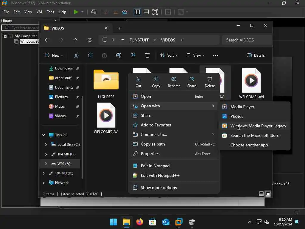
Task: Open with Media Player
Action: click(x=254, y=107)
